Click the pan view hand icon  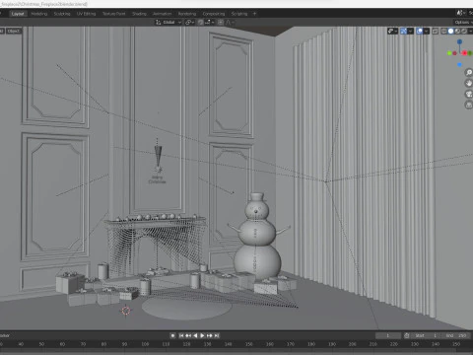(x=469, y=83)
